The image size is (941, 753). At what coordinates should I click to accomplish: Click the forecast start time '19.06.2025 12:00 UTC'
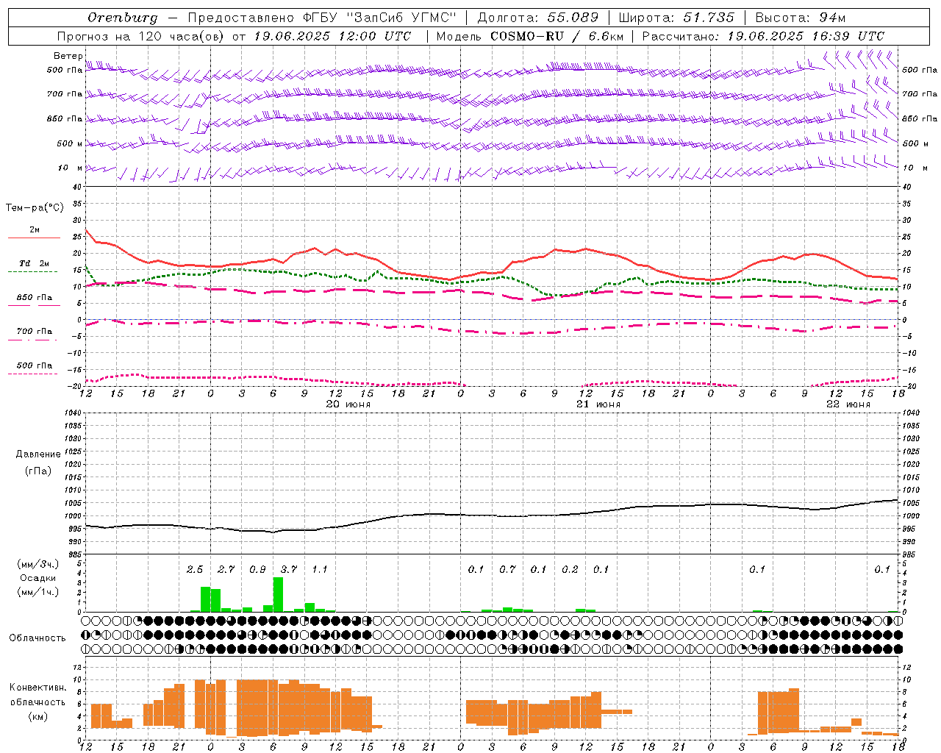click(x=332, y=36)
